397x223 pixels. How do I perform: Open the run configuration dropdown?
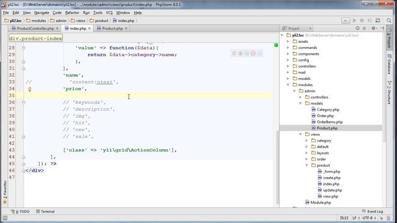click(346, 20)
